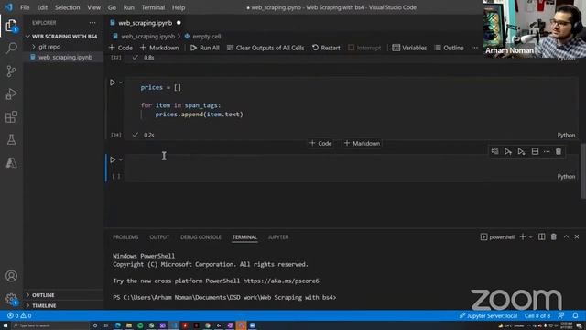Viewport: 586px width, 330px height.
Task: Show errors and warnings in status bar
Action: [x=19, y=315]
